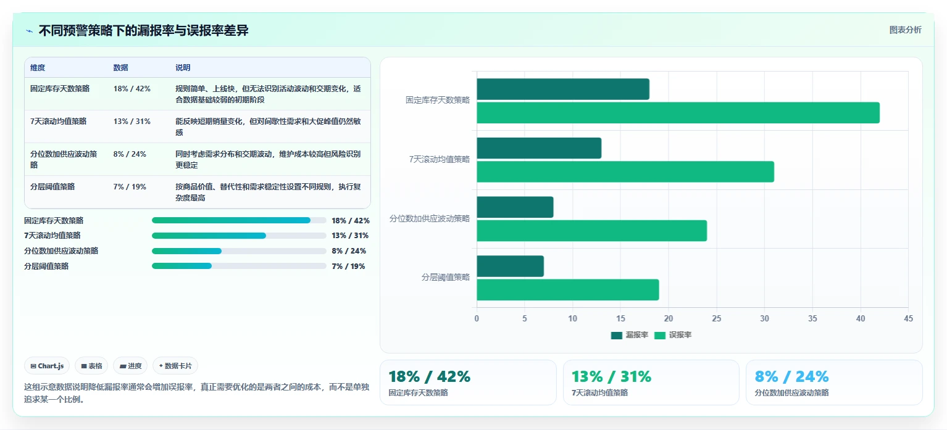Click the 分层阈值策略 progress bar
Screen dimensions: 947x430
239,266
